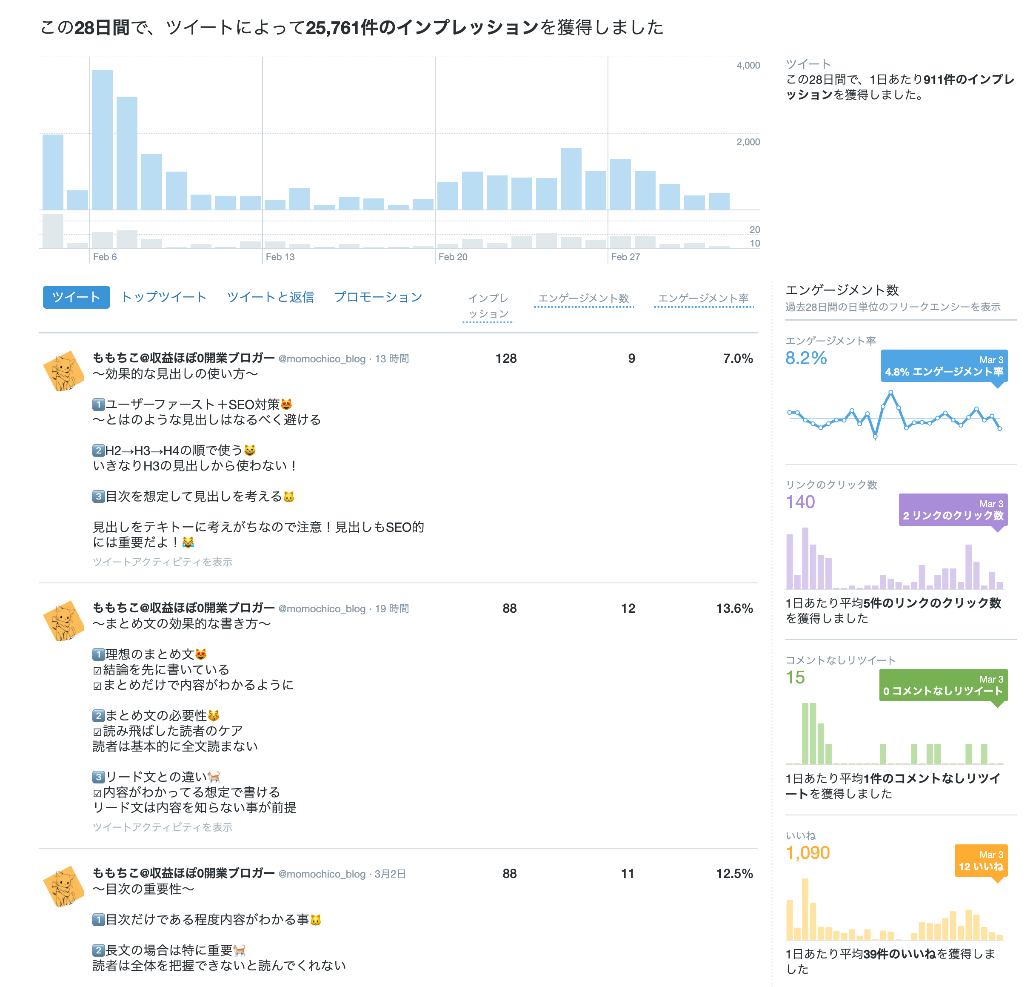The width and height of the screenshot is (1033, 987).
Task: Click the インプレッション column header
Action: [x=488, y=306]
